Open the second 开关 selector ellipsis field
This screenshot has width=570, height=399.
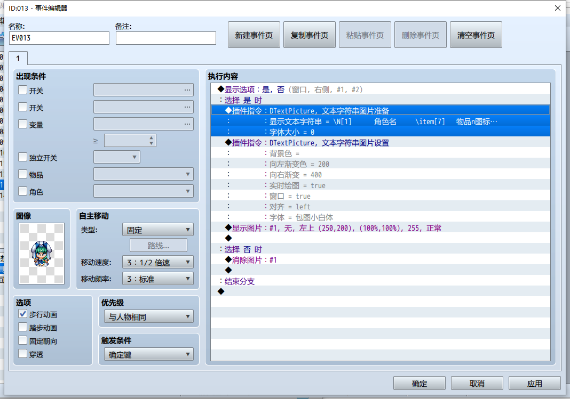pyautogui.click(x=144, y=107)
